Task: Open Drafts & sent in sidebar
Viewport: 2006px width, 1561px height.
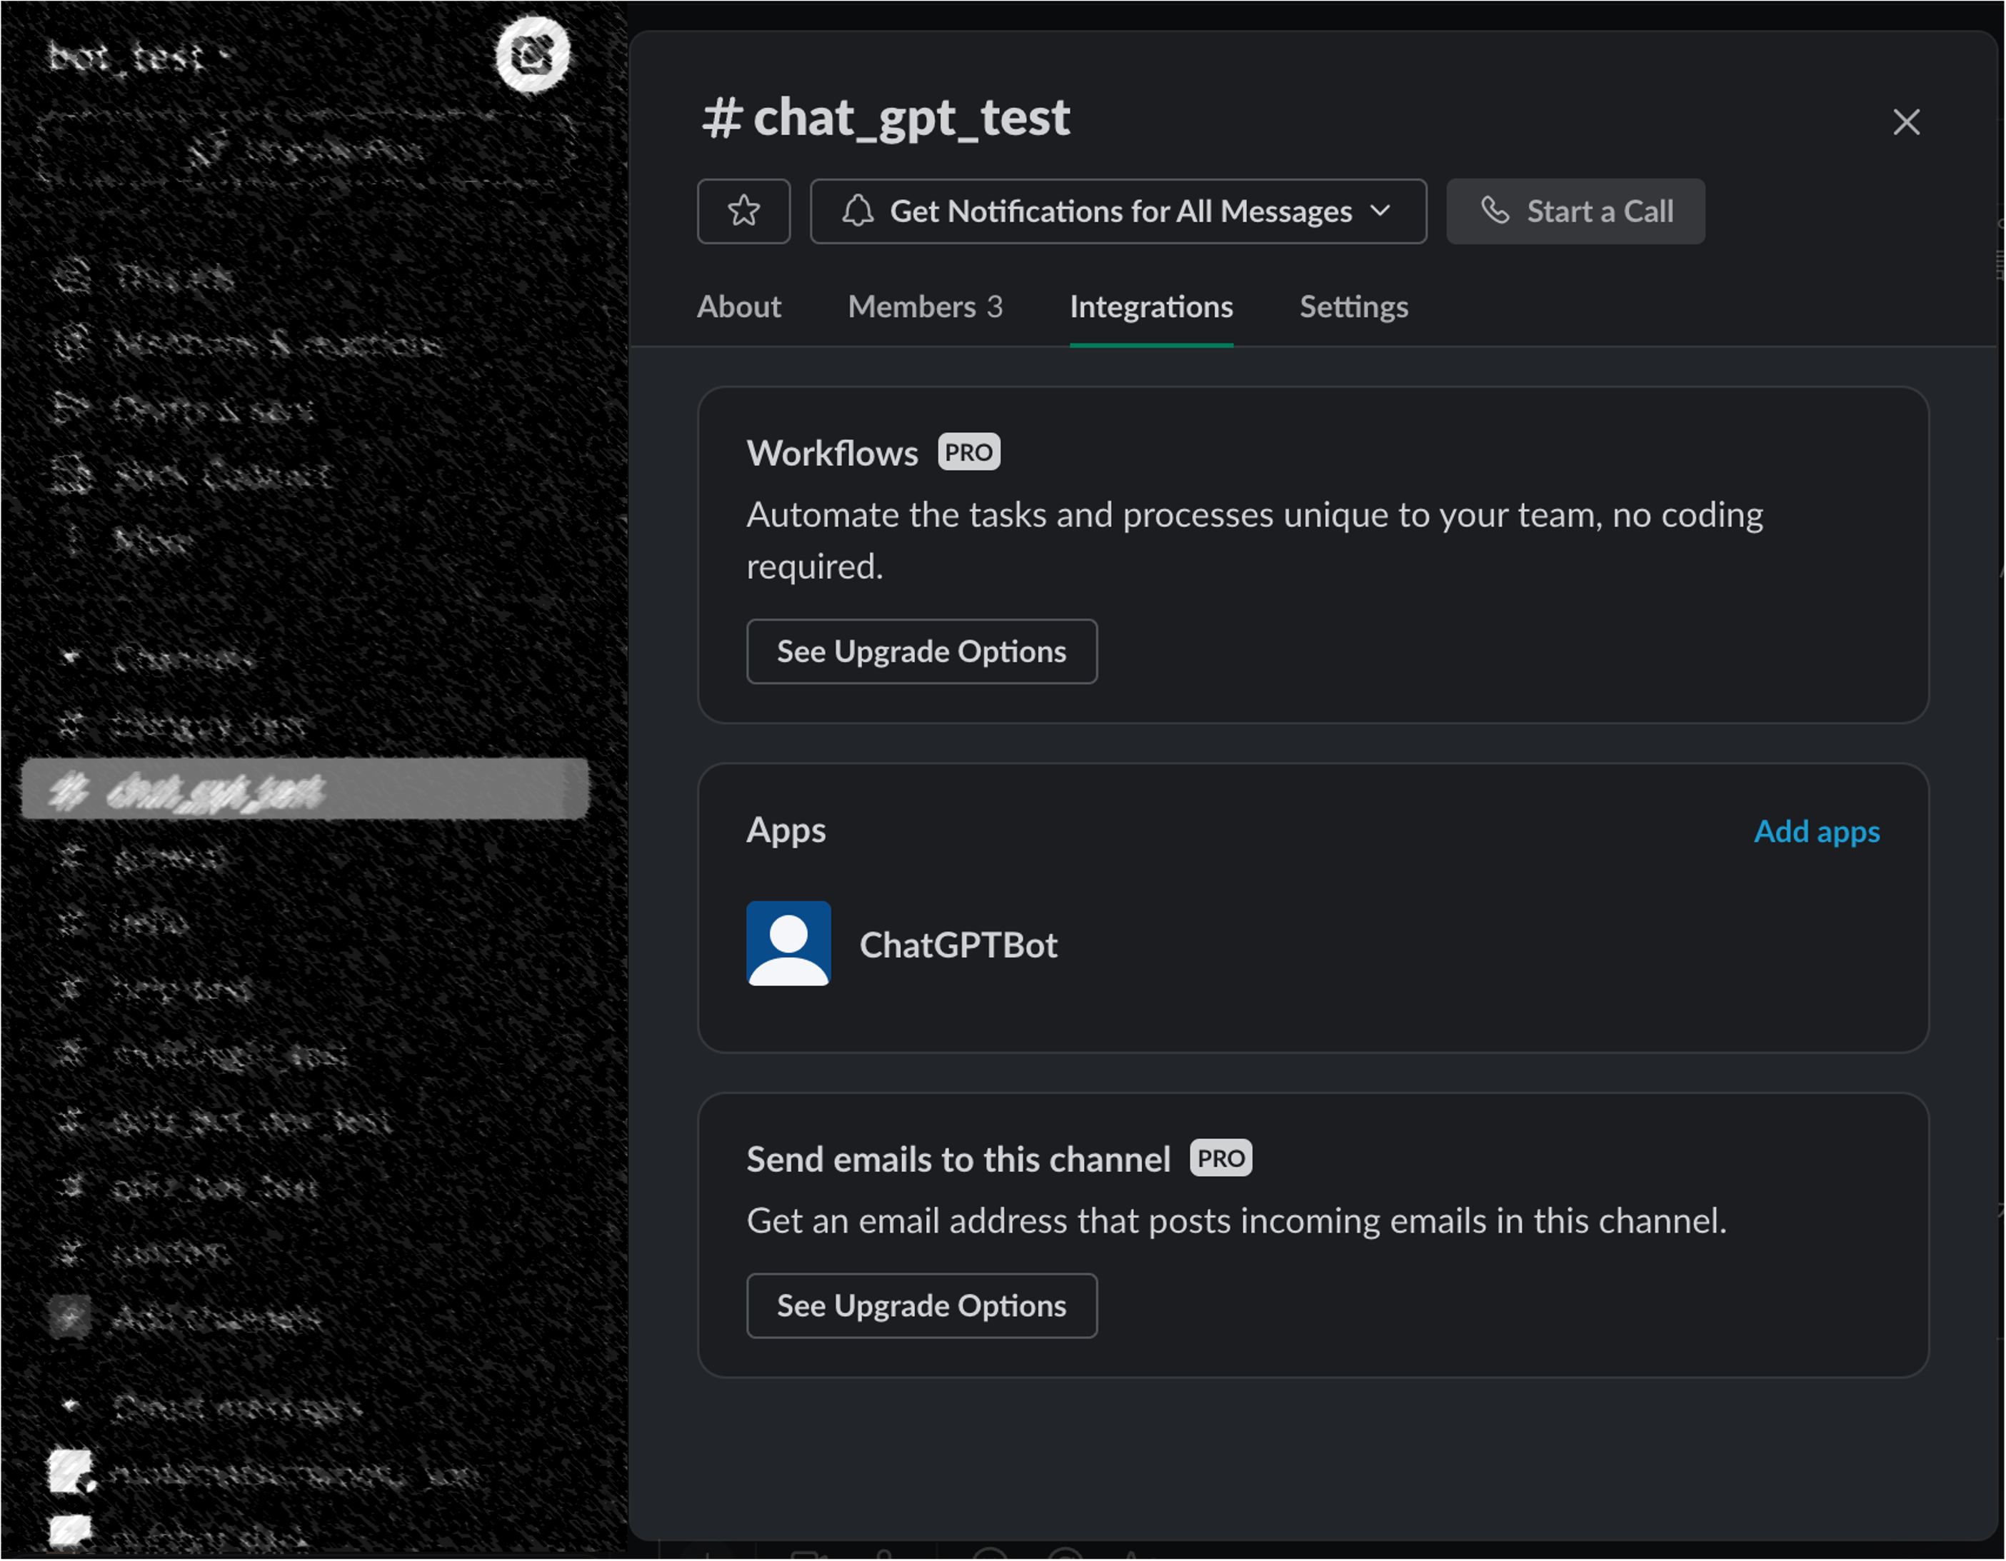Action: (211, 410)
